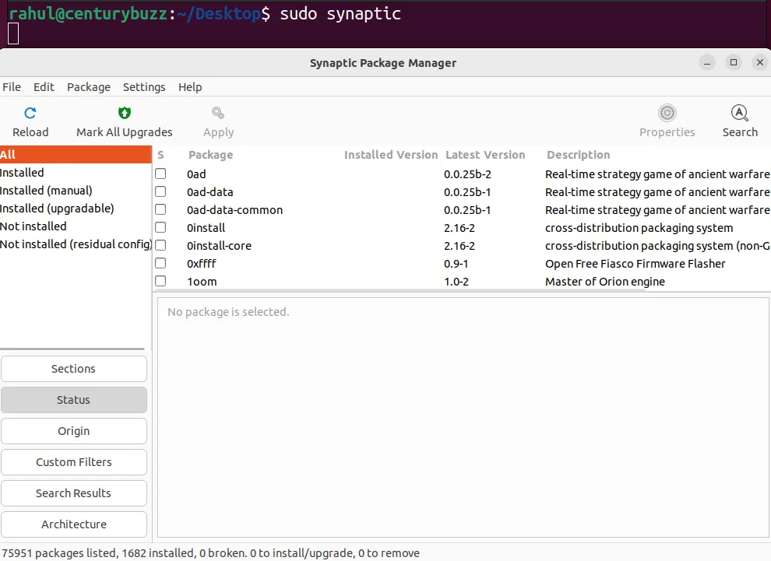Sort by the S status column header

(160, 155)
